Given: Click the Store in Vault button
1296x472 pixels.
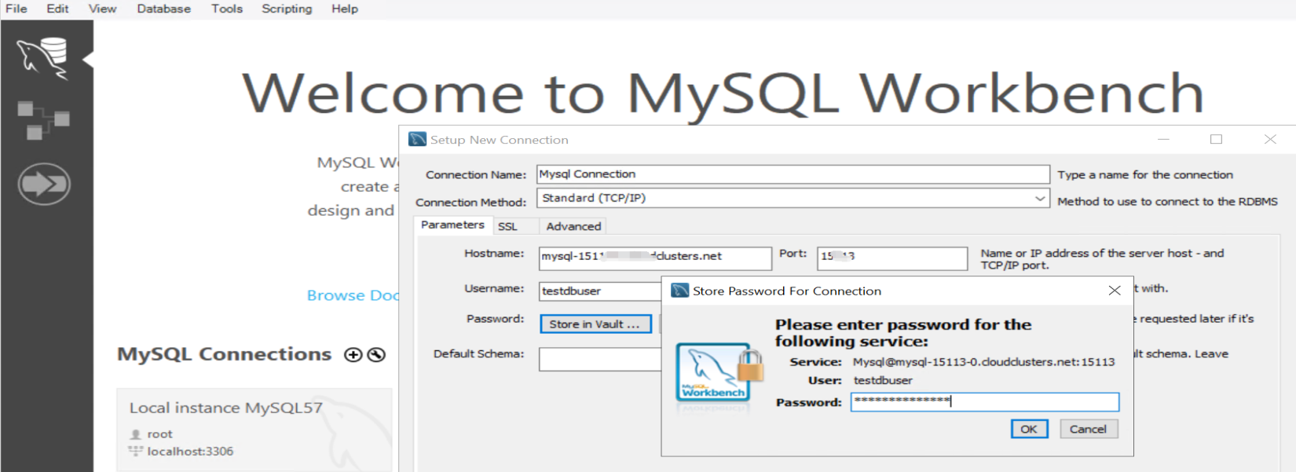Looking at the screenshot, I should [x=595, y=324].
